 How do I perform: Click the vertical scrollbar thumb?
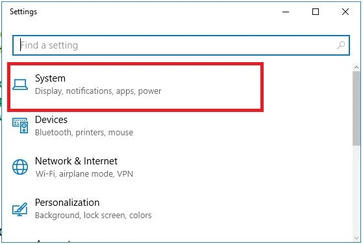[x=357, y=108]
